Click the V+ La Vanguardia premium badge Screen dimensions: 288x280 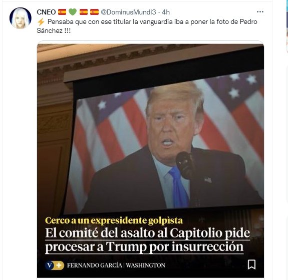[55, 266]
